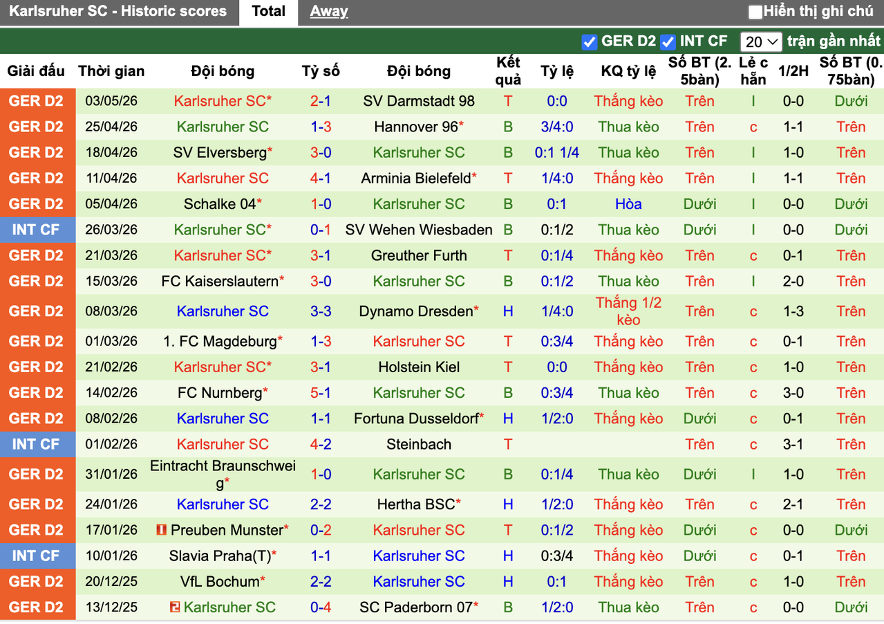Click the 5-1 score of FC Nurnberg match
This screenshot has height=624, width=884.
321,393
